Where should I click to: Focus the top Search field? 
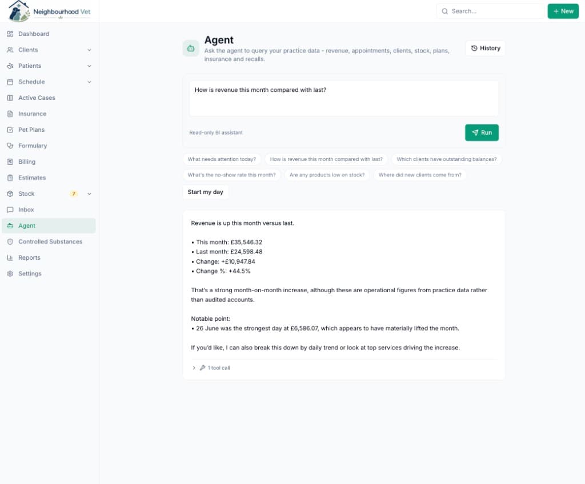coord(490,11)
